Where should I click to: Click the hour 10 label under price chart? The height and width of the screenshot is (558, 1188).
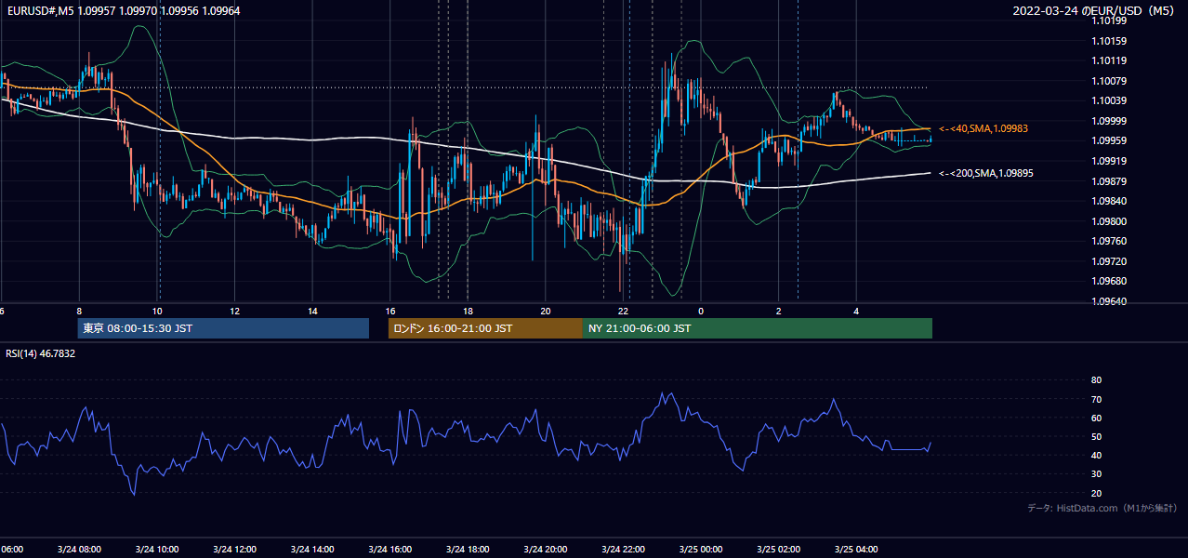coord(157,311)
